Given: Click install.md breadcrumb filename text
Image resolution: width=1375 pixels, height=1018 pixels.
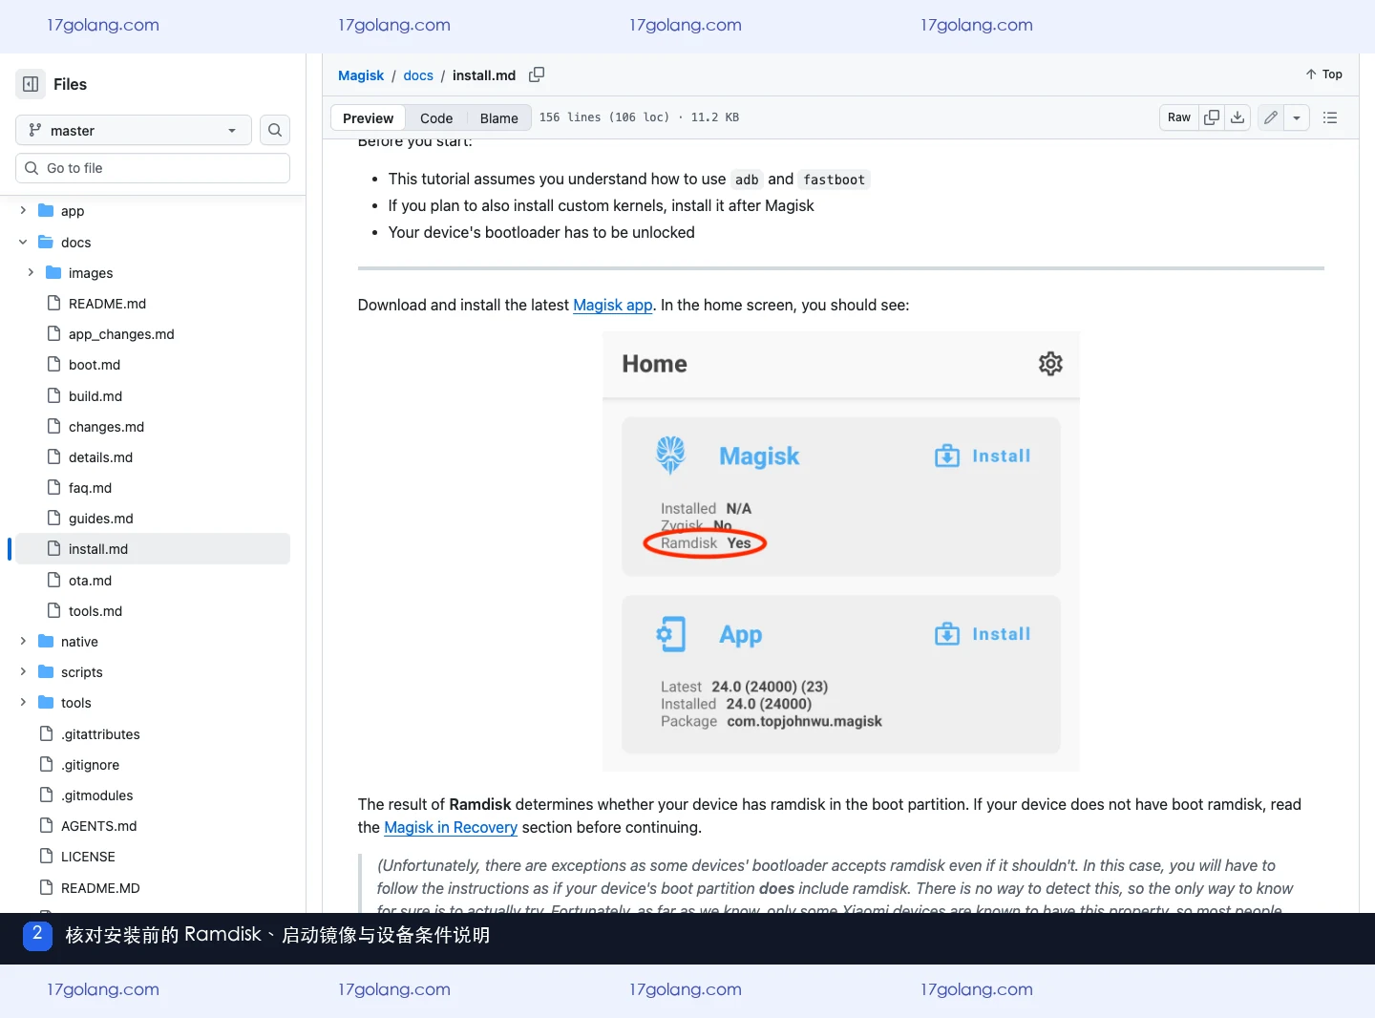Looking at the screenshot, I should coord(484,75).
